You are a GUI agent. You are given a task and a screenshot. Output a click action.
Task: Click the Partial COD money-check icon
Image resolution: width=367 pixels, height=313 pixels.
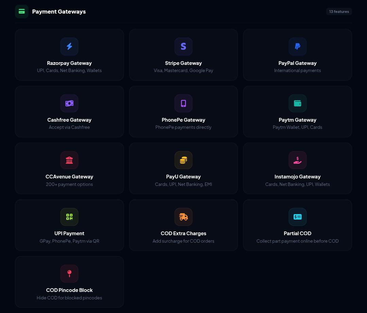(297, 217)
